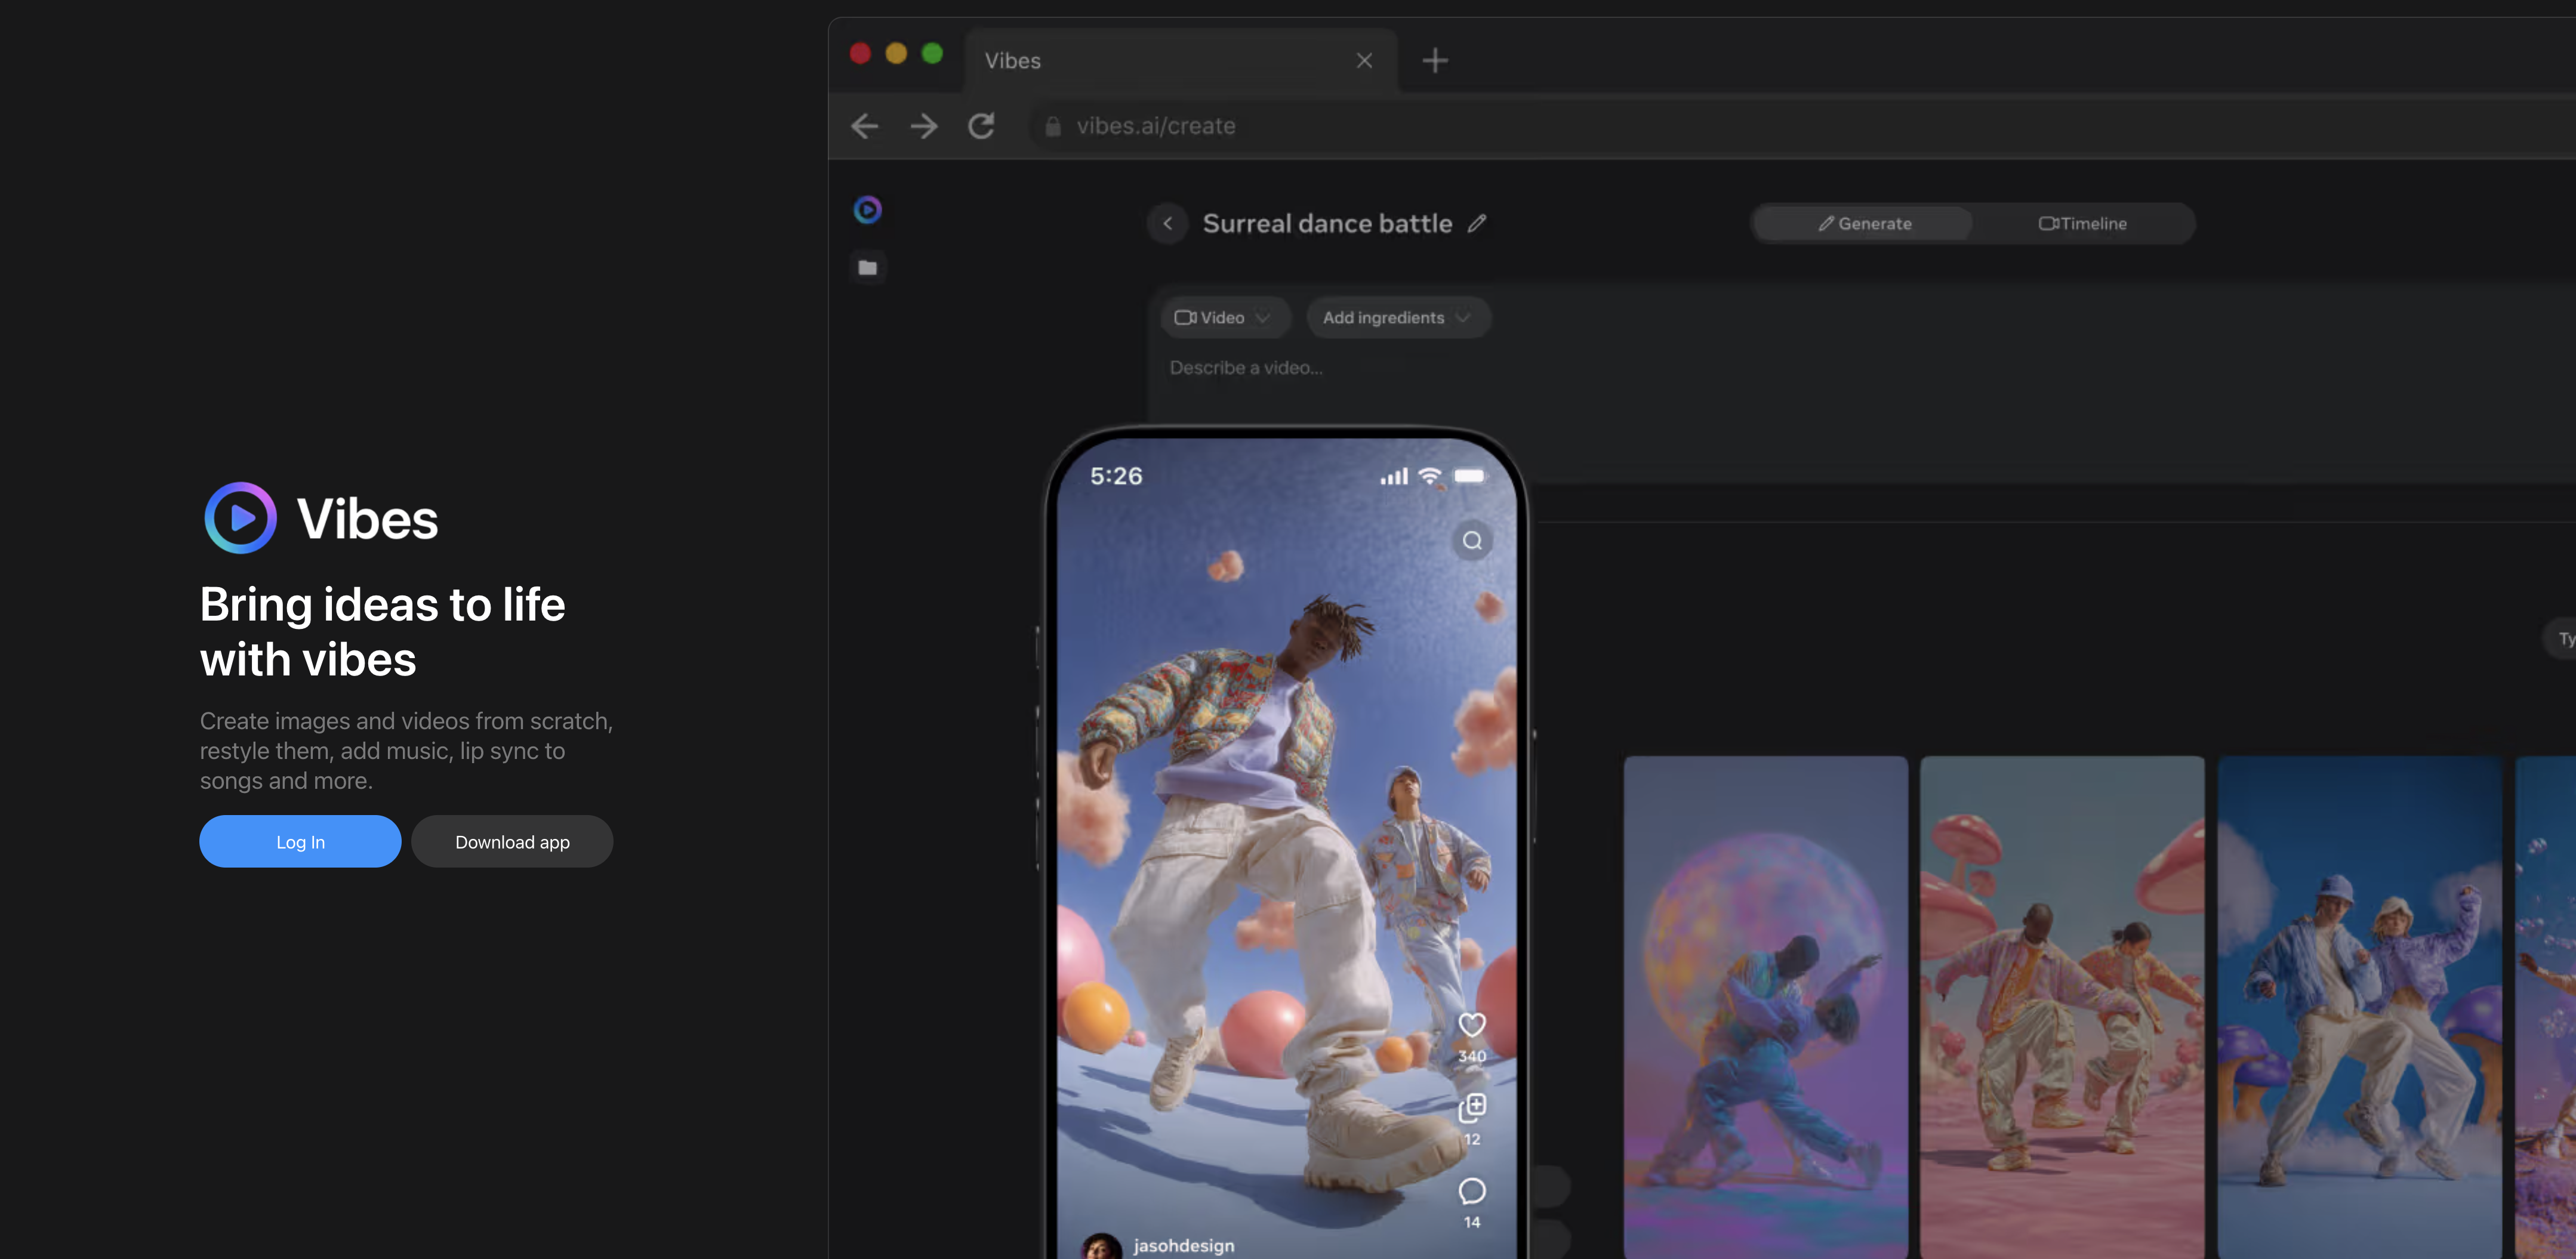Open a new browser tab with plus
The image size is (2576, 1259).
(1435, 61)
